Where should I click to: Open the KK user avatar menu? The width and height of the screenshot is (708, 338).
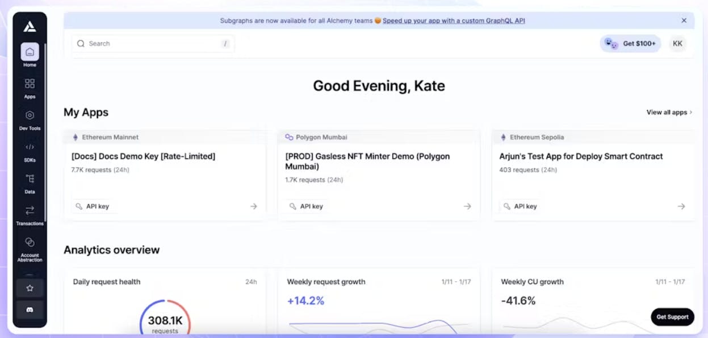click(x=677, y=44)
